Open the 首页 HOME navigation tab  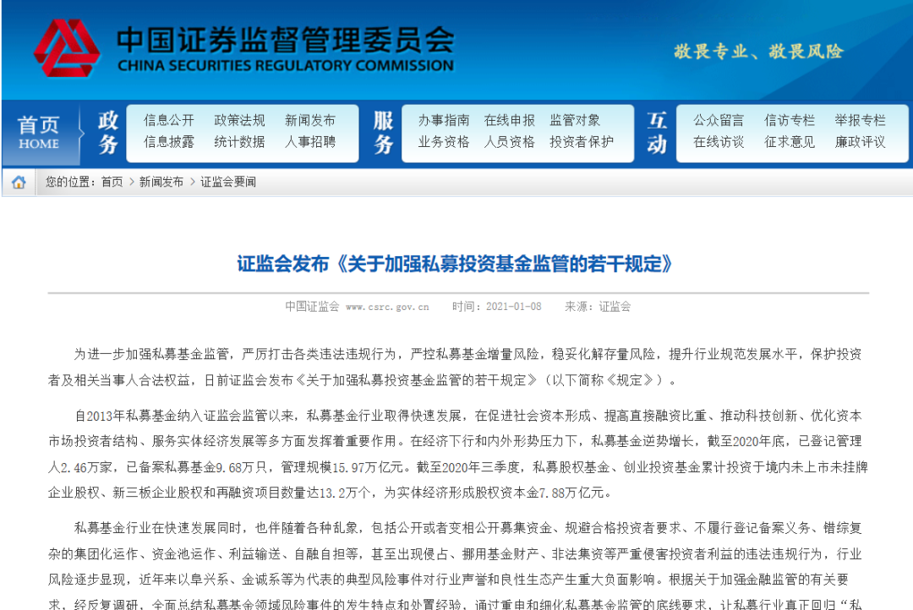point(39,133)
